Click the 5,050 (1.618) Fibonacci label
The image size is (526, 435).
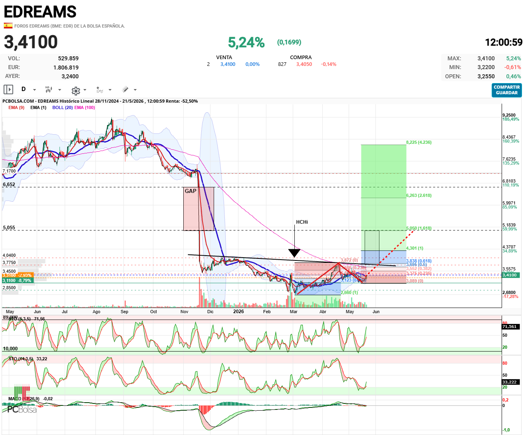(419, 228)
